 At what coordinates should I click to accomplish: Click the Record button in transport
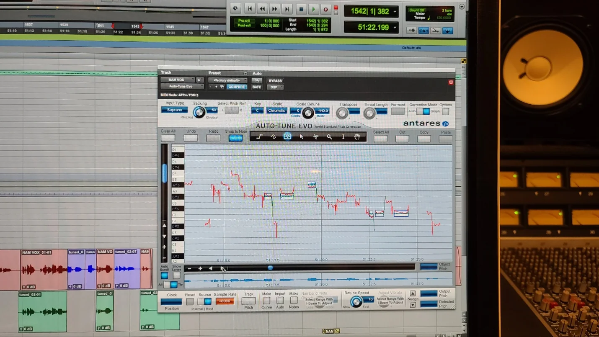(x=325, y=8)
